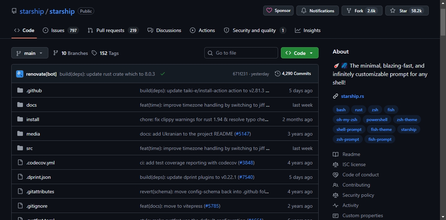Click the file icon for .dprint.json

point(20,177)
